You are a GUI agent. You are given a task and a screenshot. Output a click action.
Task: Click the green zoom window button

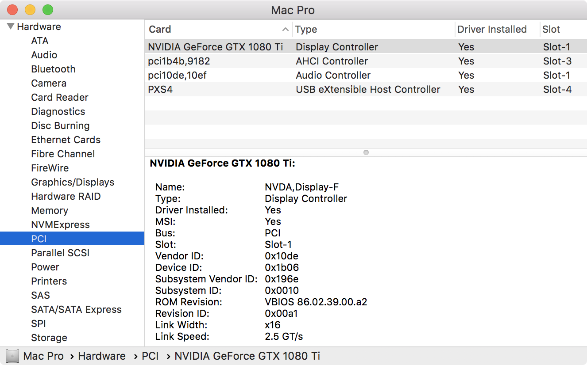click(47, 10)
